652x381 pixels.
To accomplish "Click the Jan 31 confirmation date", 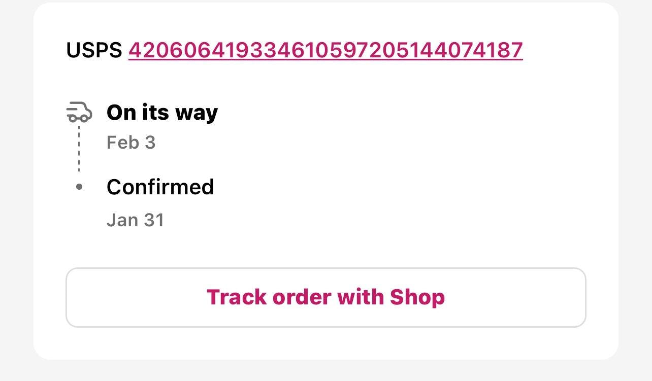I will click(135, 220).
